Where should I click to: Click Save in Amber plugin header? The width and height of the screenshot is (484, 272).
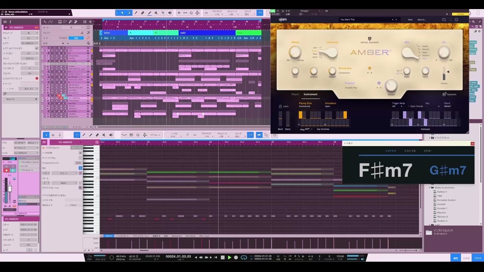(410, 20)
